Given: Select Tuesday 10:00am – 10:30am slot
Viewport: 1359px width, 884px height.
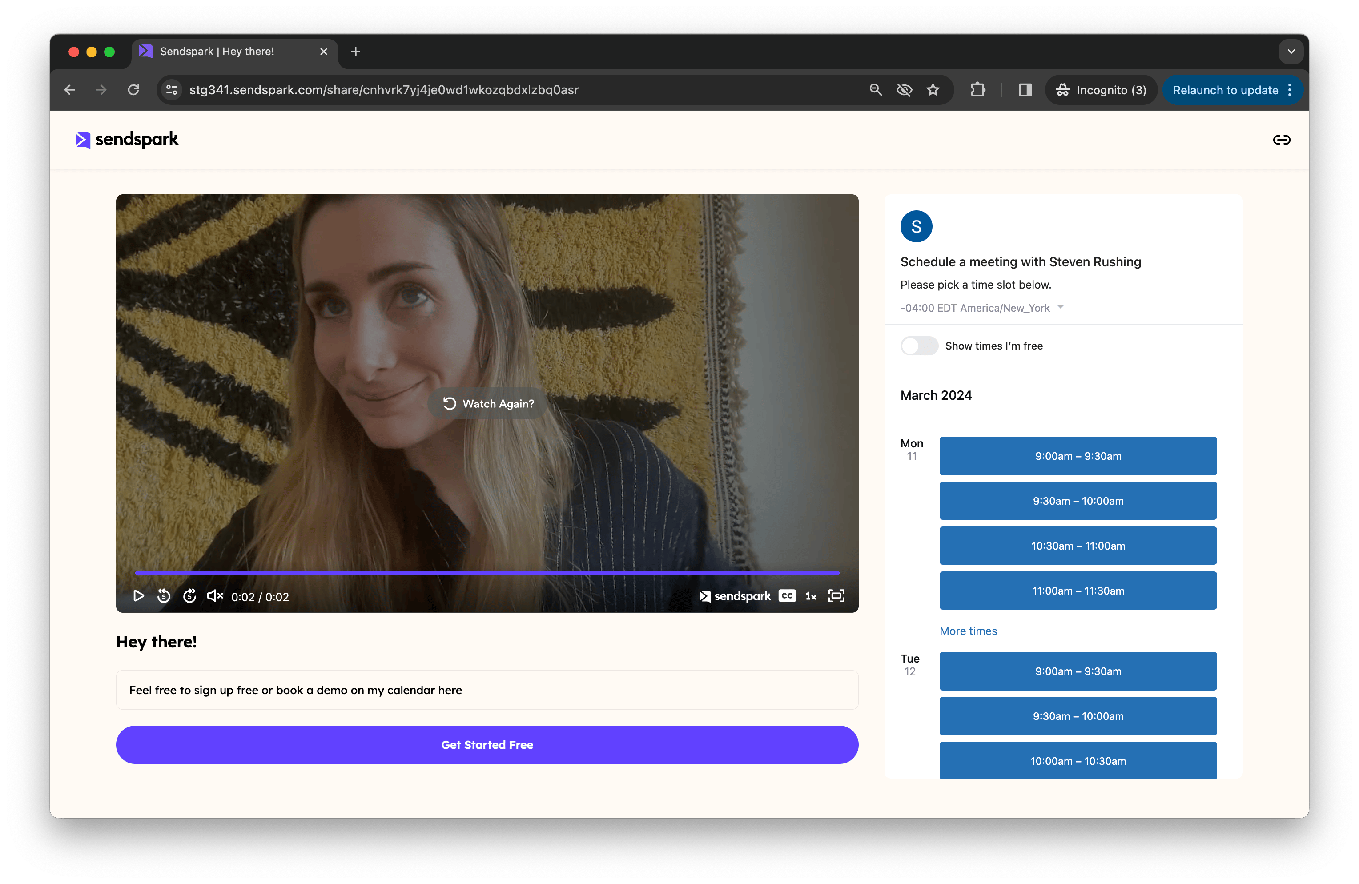Looking at the screenshot, I should pyautogui.click(x=1078, y=761).
